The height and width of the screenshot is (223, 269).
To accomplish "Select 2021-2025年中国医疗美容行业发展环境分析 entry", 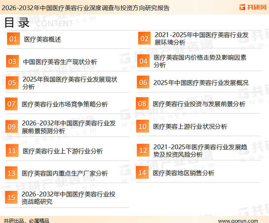I will click(202, 38).
